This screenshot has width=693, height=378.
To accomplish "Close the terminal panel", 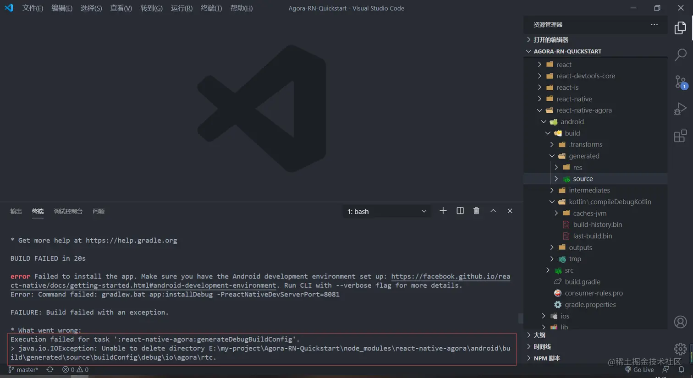I will point(510,211).
